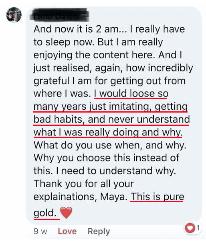This screenshot has height=242, width=206.
Task: Click the red heart emoji after gold
Action: pos(66,213)
